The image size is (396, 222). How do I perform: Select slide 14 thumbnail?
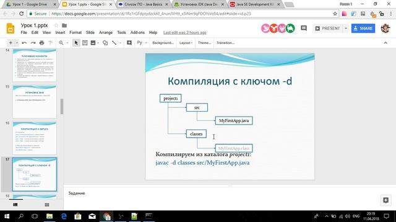pyautogui.click(x=35, y=65)
